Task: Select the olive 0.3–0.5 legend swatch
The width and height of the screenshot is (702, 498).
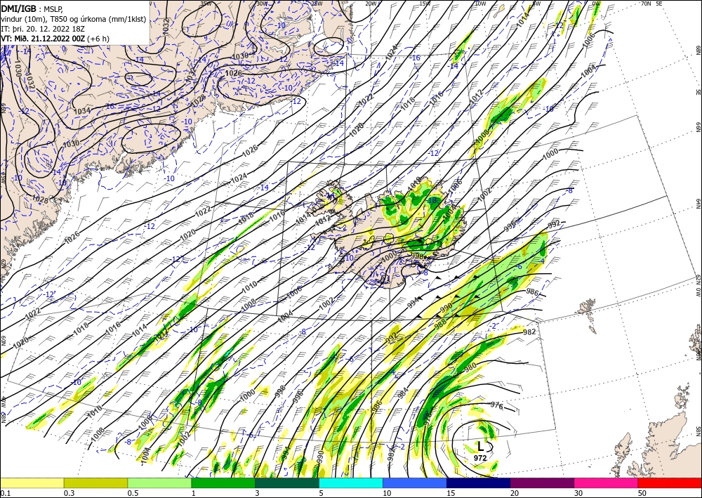Action: [x=95, y=483]
